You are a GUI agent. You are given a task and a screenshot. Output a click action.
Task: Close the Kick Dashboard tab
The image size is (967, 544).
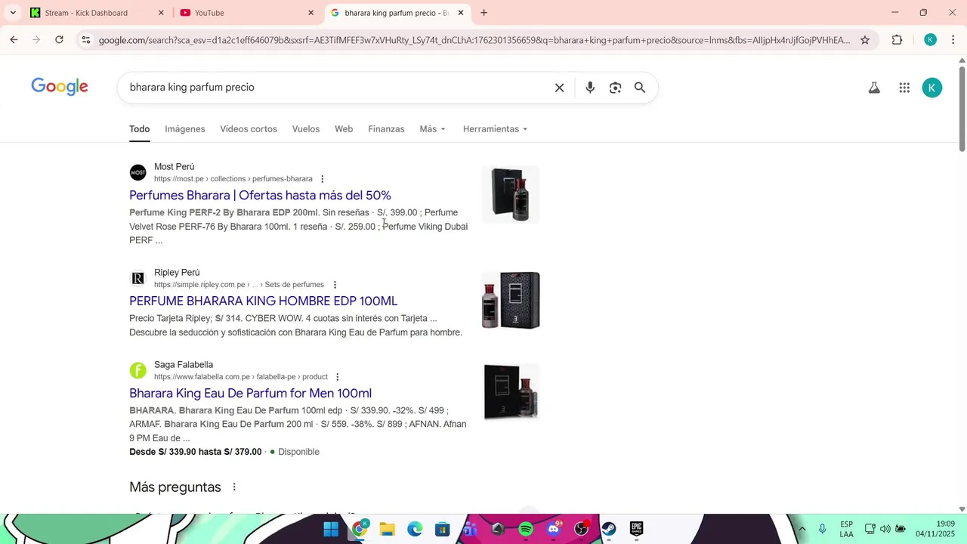click(161, 13)
